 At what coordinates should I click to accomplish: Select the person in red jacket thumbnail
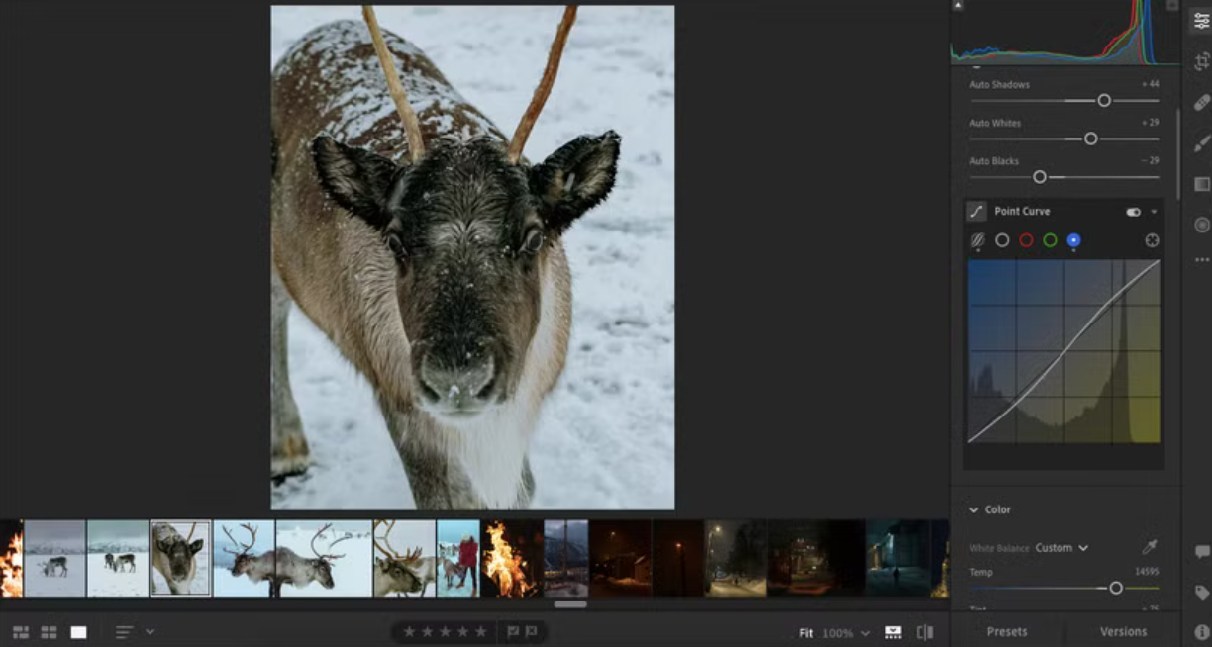click(457, 559)
